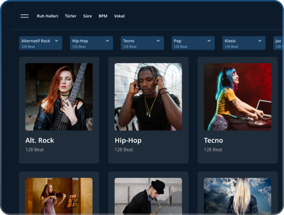The height and width of the screenshot is (215, 284).
Task: Expand the Hip-Hop dropdown chevron
Action: coord(107,41)
